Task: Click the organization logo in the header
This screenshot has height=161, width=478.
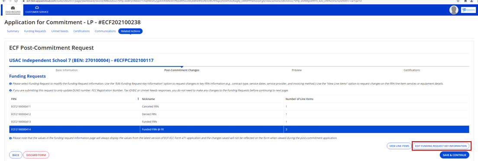Action: (468, 10)
